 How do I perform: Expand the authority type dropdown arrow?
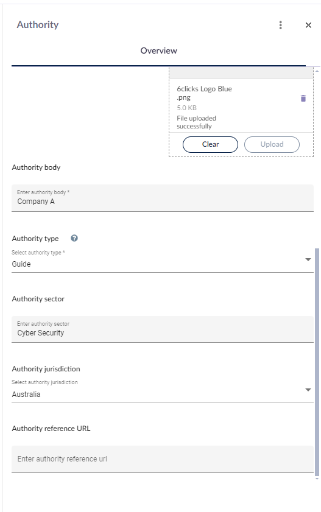click(308, 259)
